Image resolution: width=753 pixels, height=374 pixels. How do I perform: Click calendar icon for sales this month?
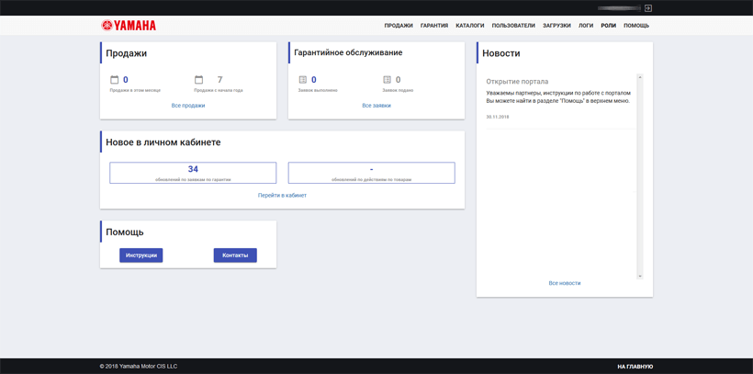pyautogui.click(x=115, y=80)
